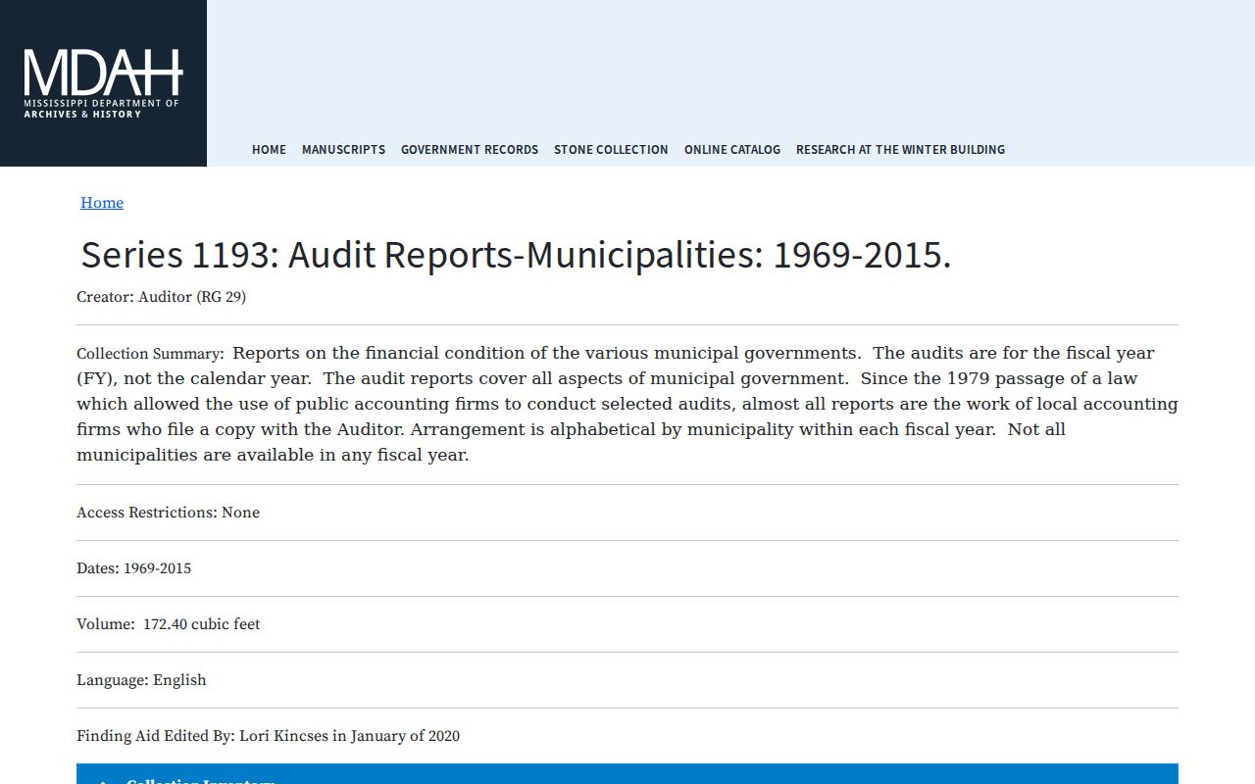
Task: Go to the Manuscripts section
Action: (x=343, y=150)
